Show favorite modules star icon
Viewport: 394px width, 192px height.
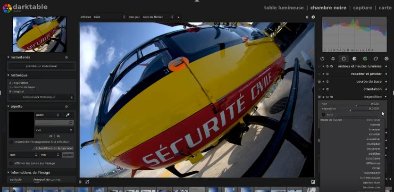pos(333,58)
